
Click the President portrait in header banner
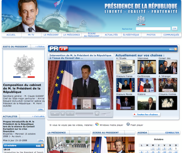tap(26, 16)
